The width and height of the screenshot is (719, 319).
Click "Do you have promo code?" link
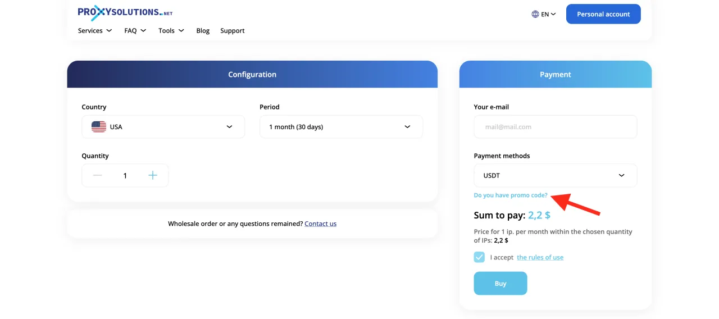point(511,195)
